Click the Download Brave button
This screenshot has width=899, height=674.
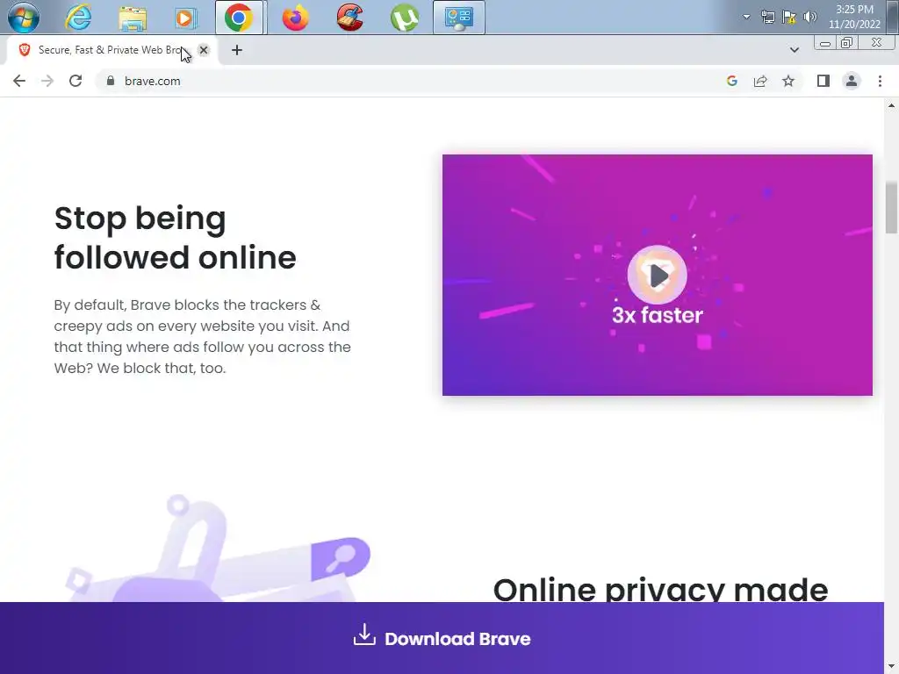click(442, 638)
